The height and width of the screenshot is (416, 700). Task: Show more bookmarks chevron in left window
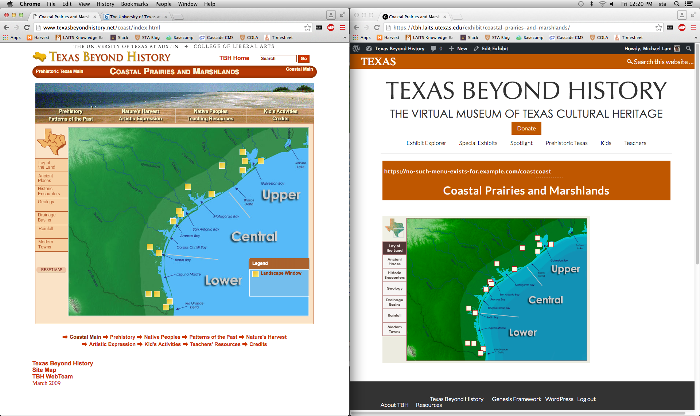(345, 38)
